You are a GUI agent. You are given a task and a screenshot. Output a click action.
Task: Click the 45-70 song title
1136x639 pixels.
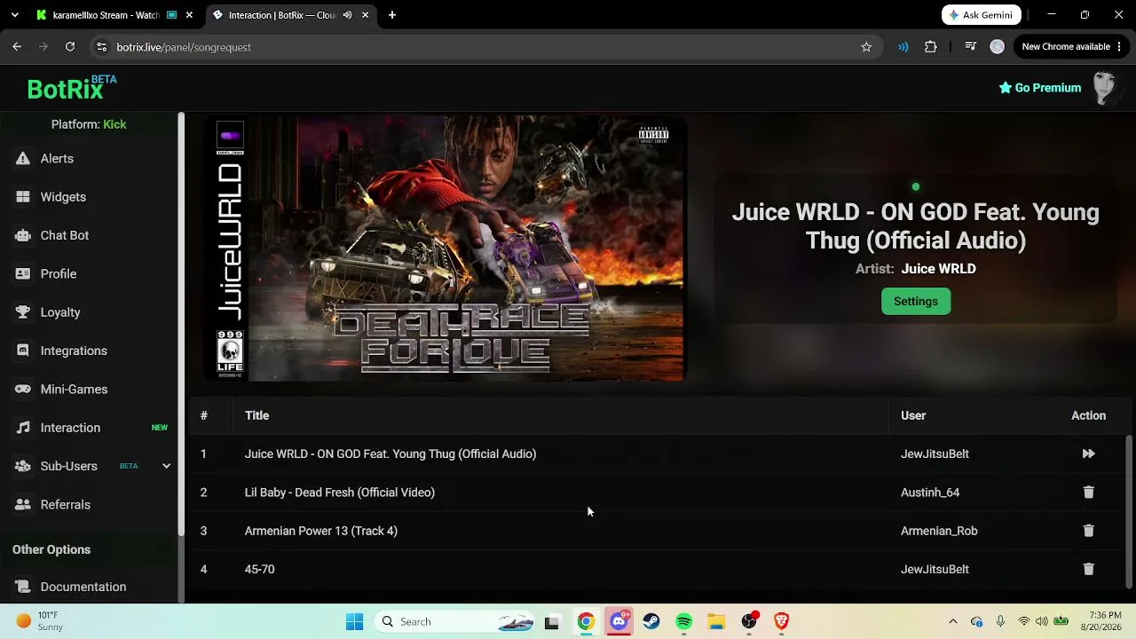259,569
